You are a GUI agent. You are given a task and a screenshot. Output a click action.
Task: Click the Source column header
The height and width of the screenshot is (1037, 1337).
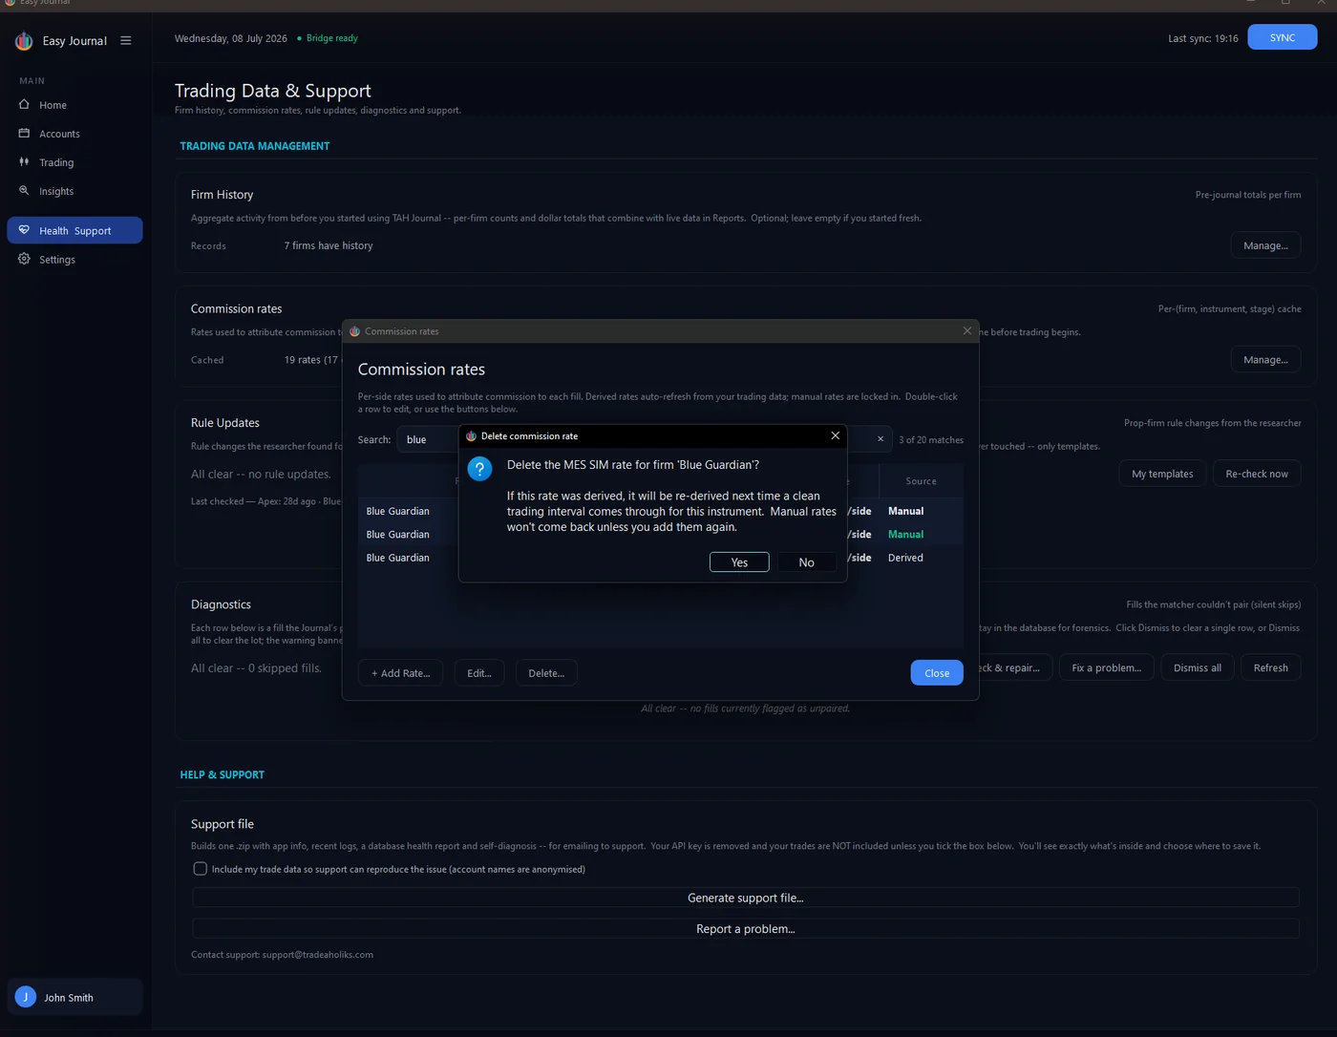click(921, 481)
